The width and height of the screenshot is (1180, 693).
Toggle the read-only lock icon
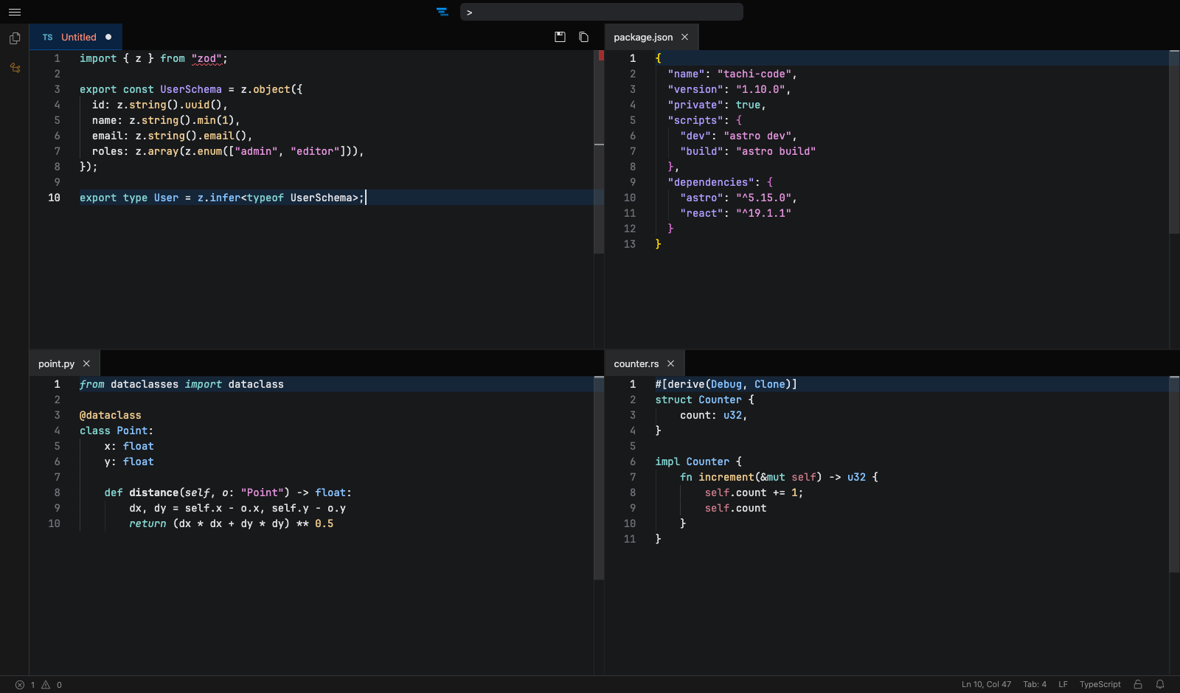(1138, 685)
